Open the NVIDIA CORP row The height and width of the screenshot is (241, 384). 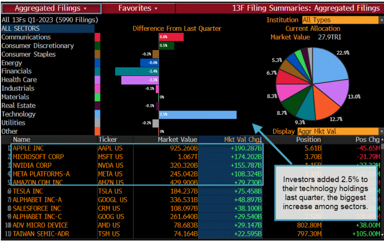(32, 165)
